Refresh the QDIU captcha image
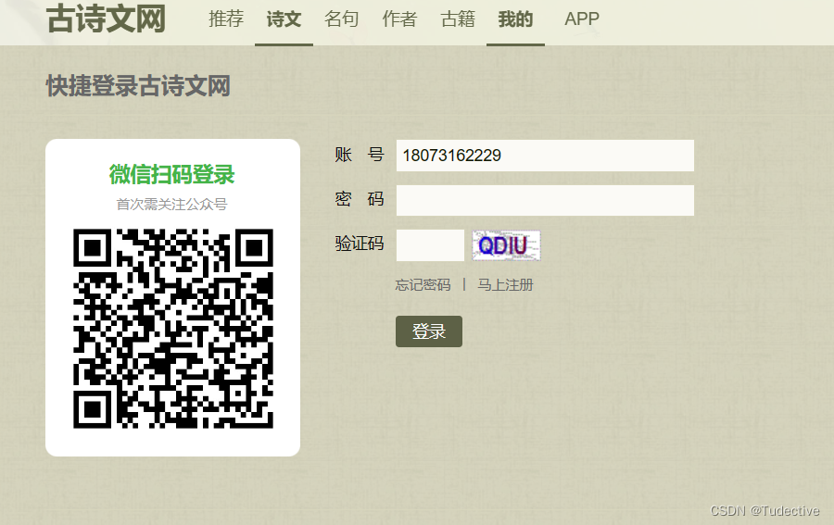 coord(506,245)
